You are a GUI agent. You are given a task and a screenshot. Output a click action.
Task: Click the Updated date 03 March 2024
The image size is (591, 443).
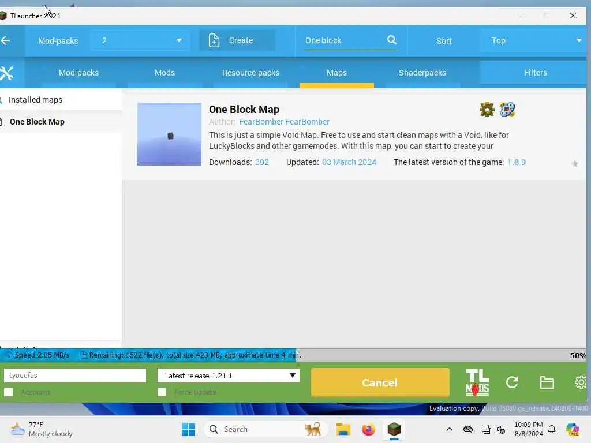(349, 162)
